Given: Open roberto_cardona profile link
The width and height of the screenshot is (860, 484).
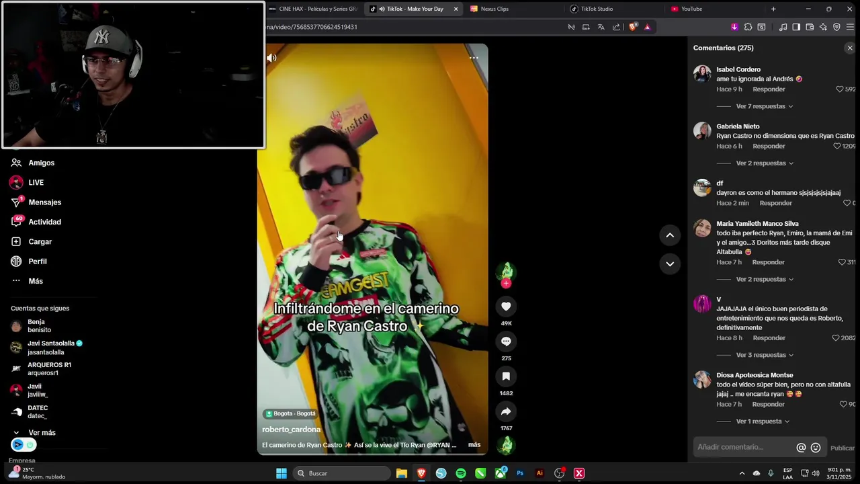Looking at the screenshot, I should coord(291,430).
